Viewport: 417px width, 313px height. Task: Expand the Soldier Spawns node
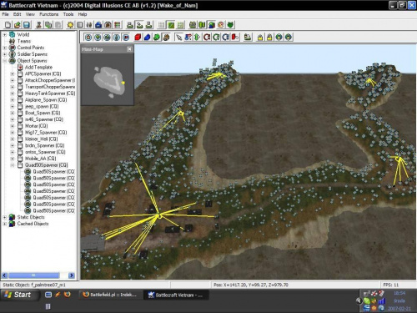click(5, 54)
